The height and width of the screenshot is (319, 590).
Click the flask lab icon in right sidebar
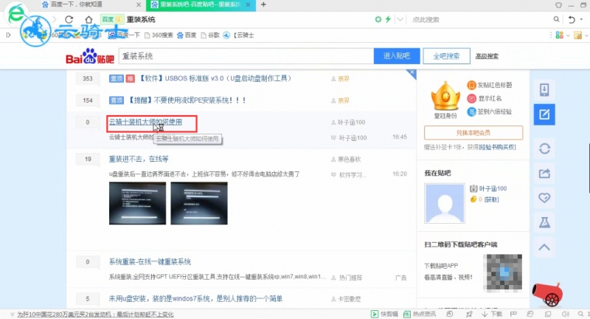[544, 222]
